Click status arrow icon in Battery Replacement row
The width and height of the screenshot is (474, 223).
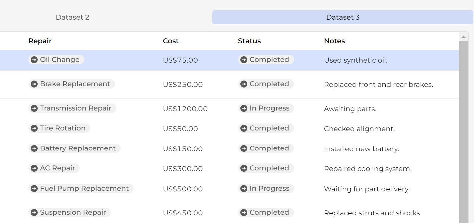(244, 148)
